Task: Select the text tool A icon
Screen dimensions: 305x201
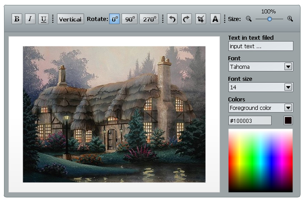Action: coord(216,19)
